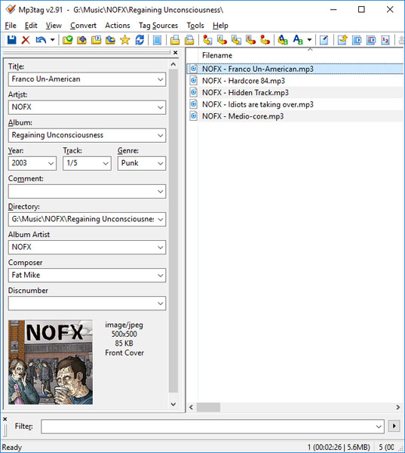Expand the Directory field dropdown
The image size is (405, 453).
point(160,220)
